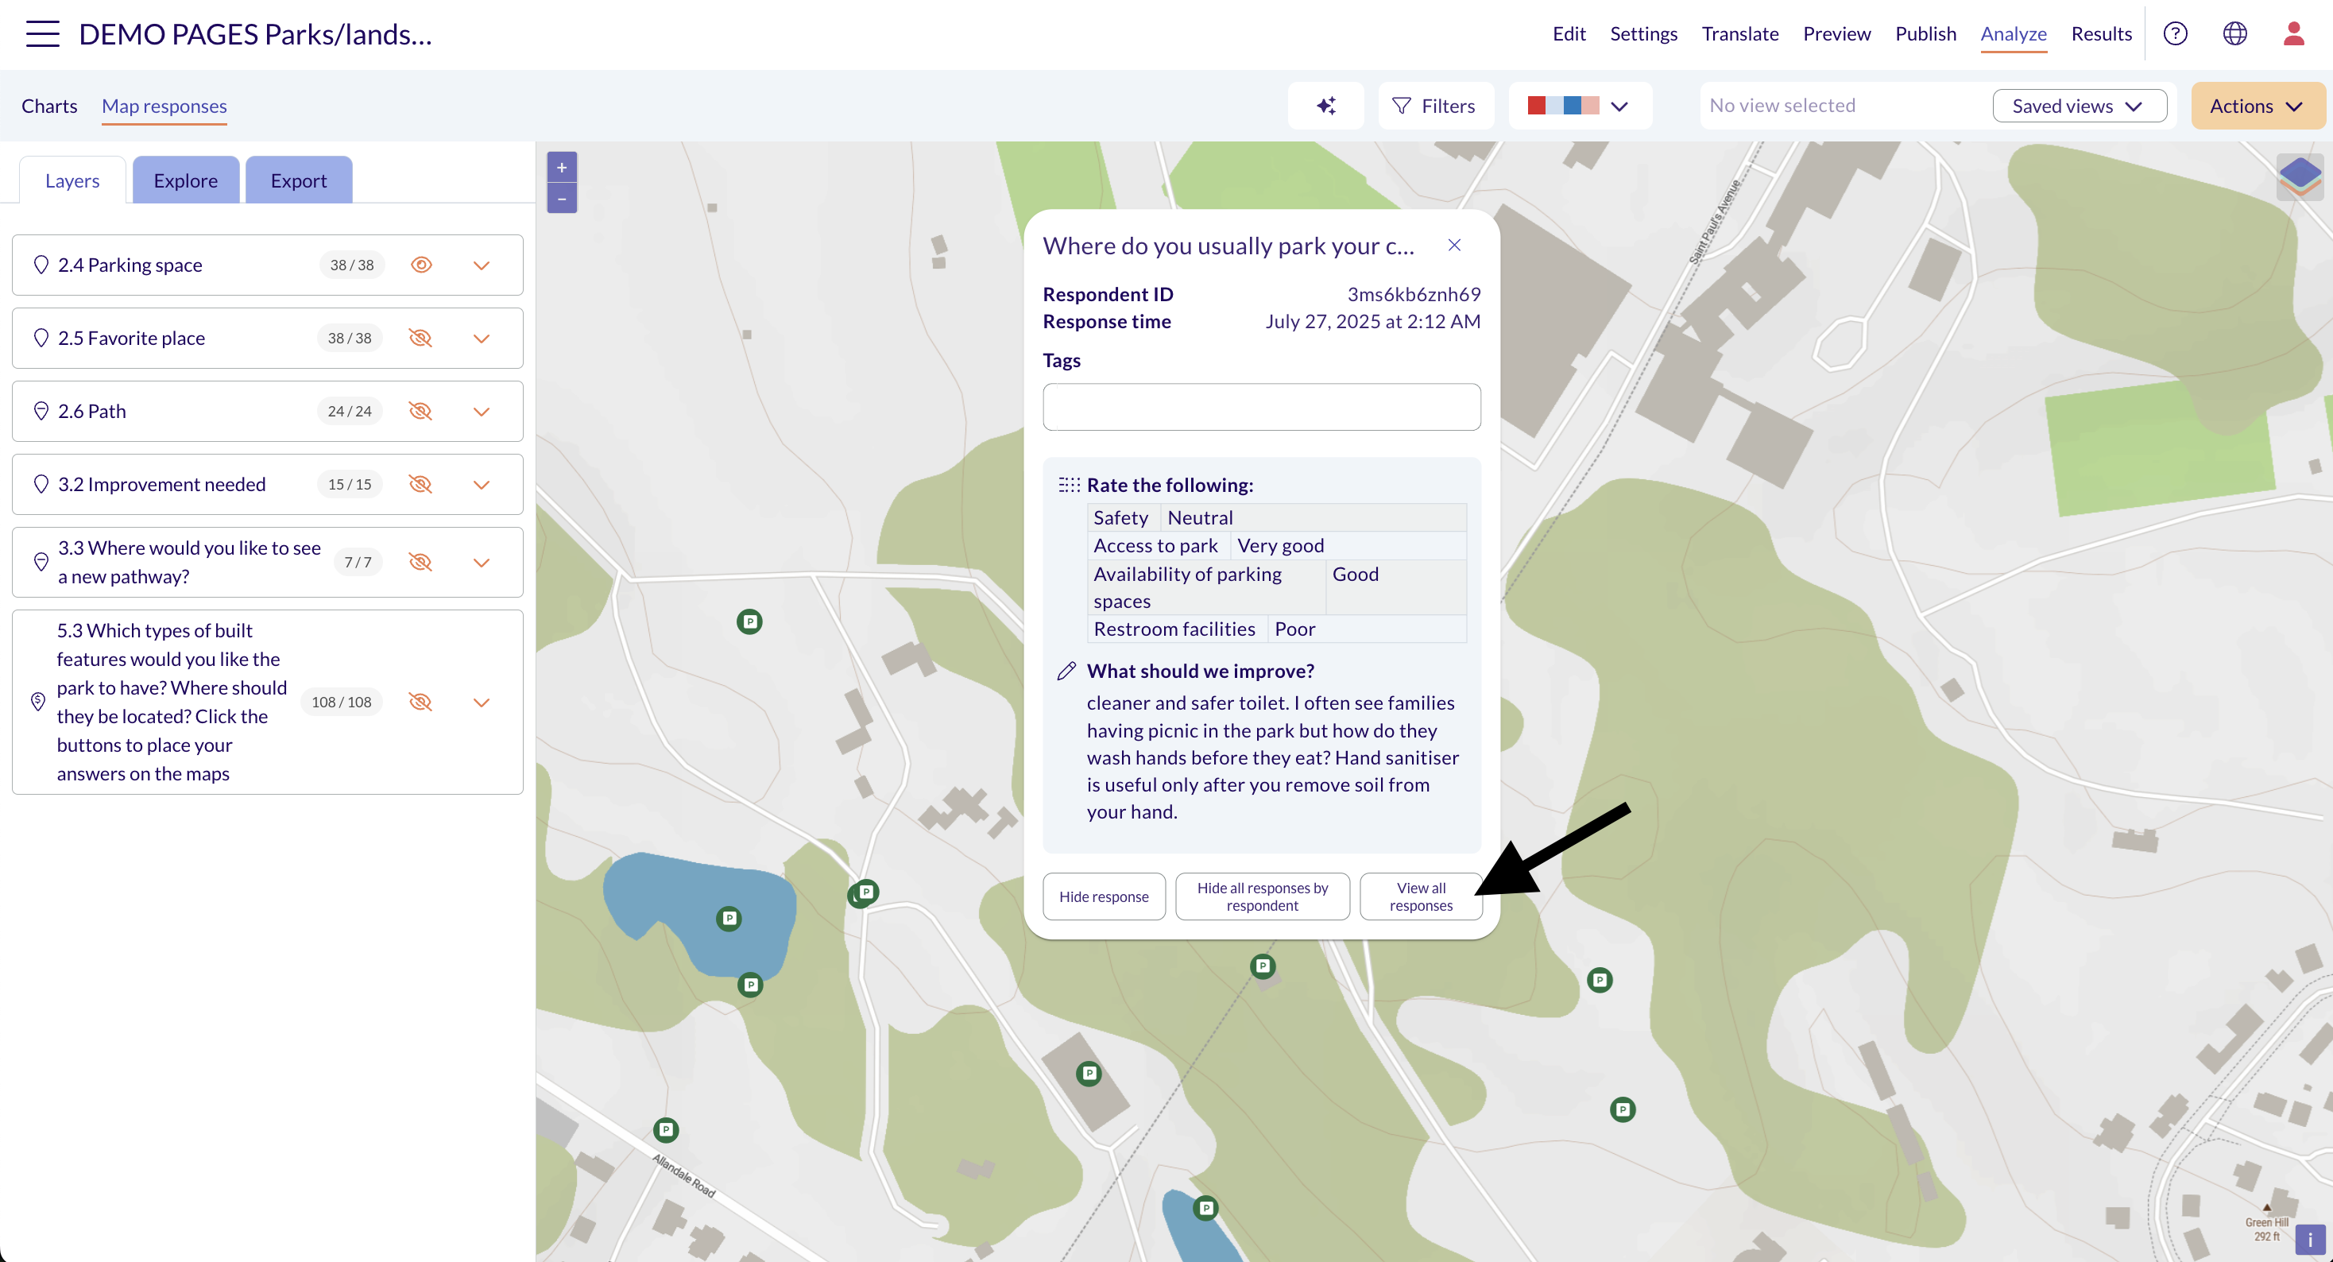Screen dimensions: 2333x1262
Task: Click the pin icon of 2.6 Path
Action: point(41,412)
